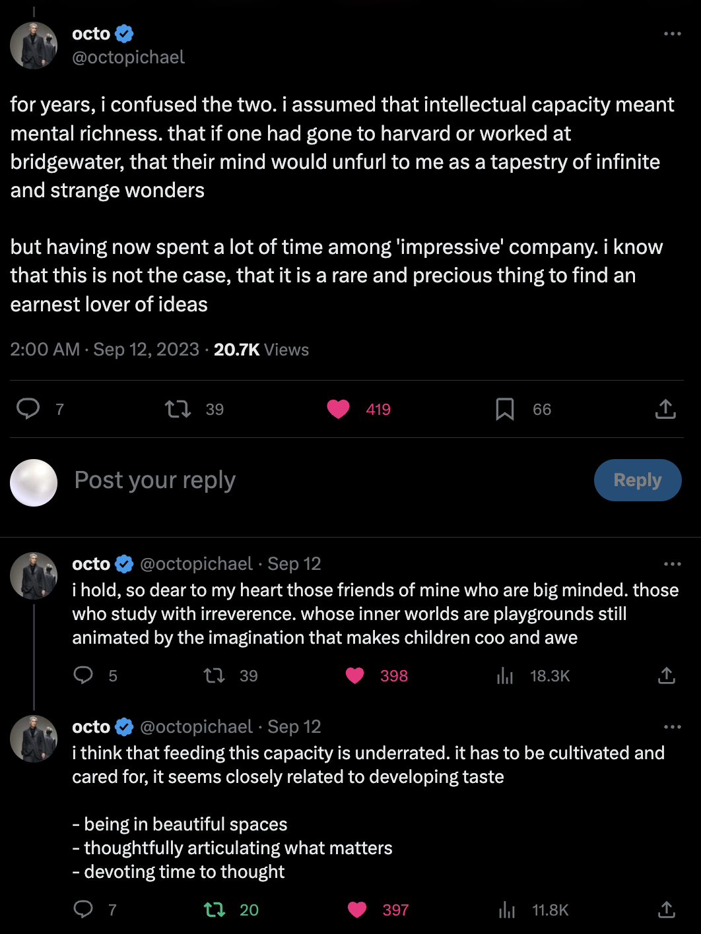Image resolution: width=701 pixels, height=934 pixels.
Task: Like the main tweet with 419 likes
Action: click(x=339, y=410)
